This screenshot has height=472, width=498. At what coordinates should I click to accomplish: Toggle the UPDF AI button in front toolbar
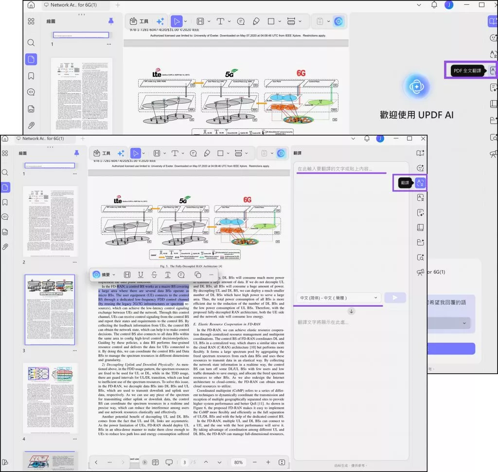click(281, 153)
